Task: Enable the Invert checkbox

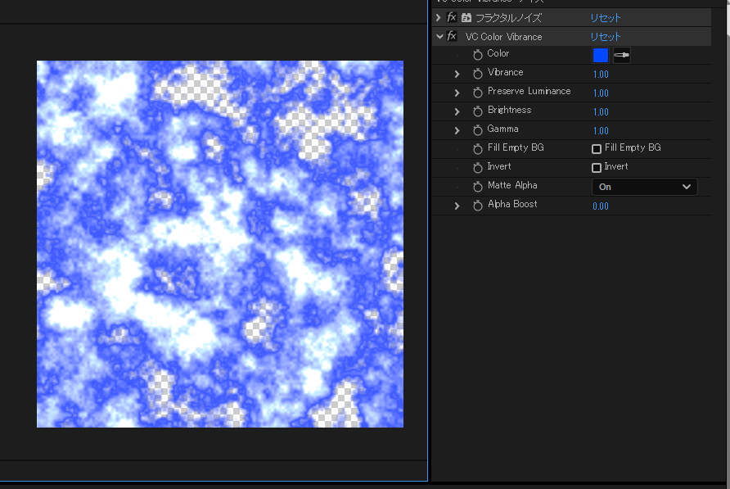Action: coord(597,168)
